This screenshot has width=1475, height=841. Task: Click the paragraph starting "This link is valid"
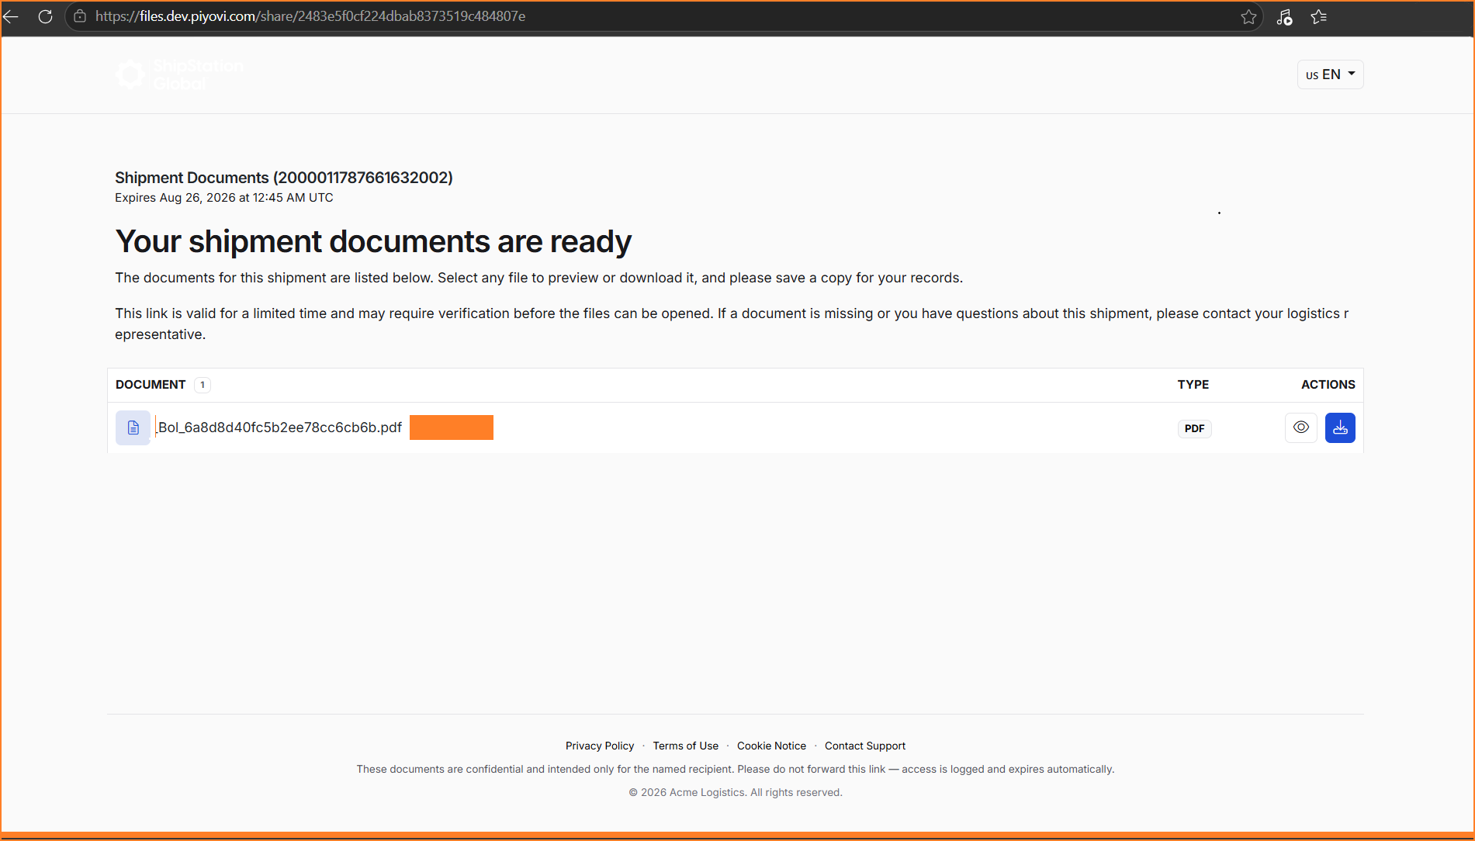pos(732,324)
